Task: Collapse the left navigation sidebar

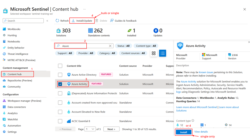Action: pyautogui.click(x=47, y=21)
